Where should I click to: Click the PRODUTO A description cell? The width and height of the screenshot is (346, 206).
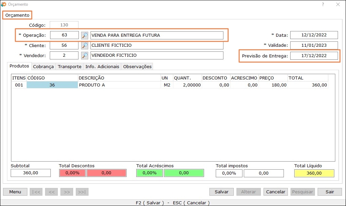[x=119, y=85]
